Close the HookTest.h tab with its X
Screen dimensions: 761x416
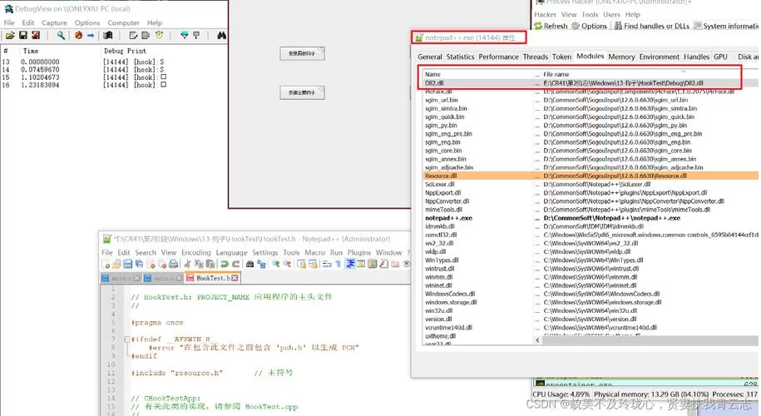tap(235, 278)
